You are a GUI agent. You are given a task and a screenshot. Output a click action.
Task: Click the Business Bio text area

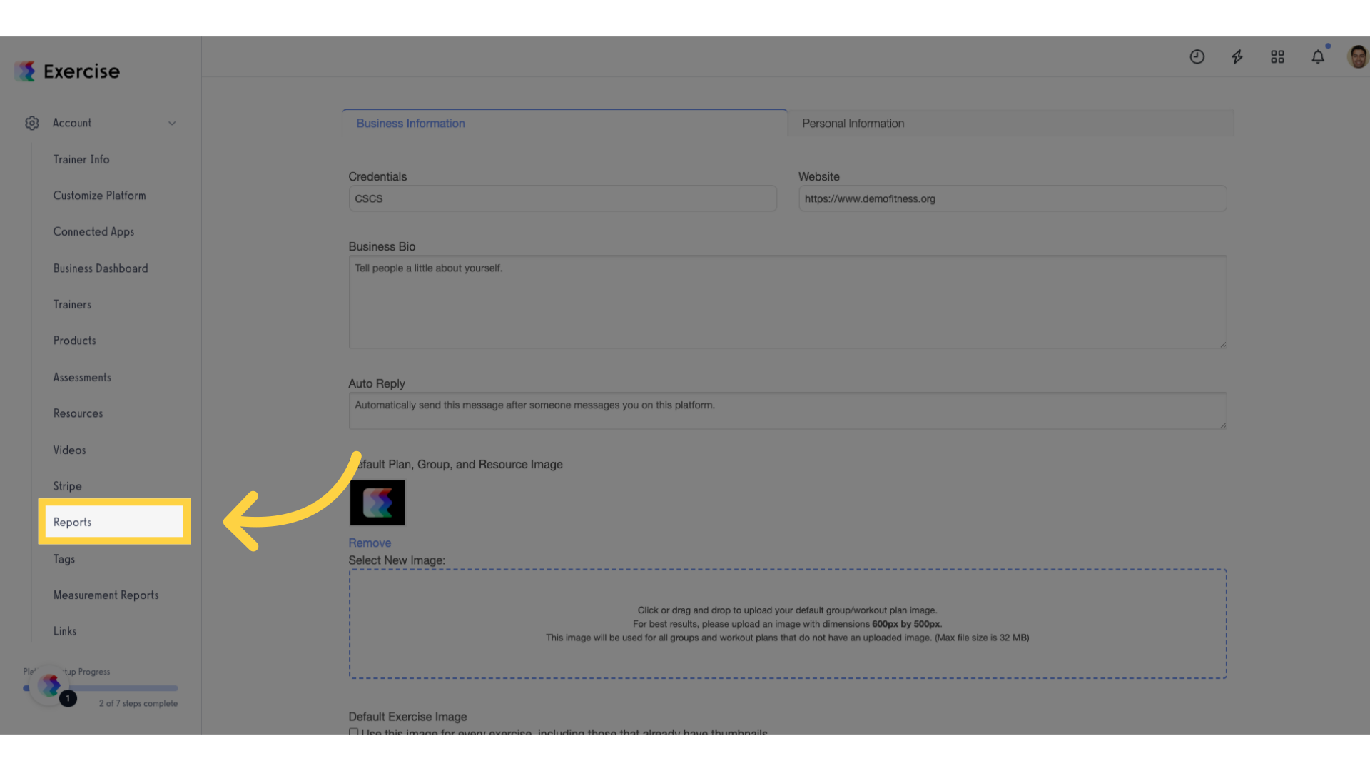click(788, 302)
